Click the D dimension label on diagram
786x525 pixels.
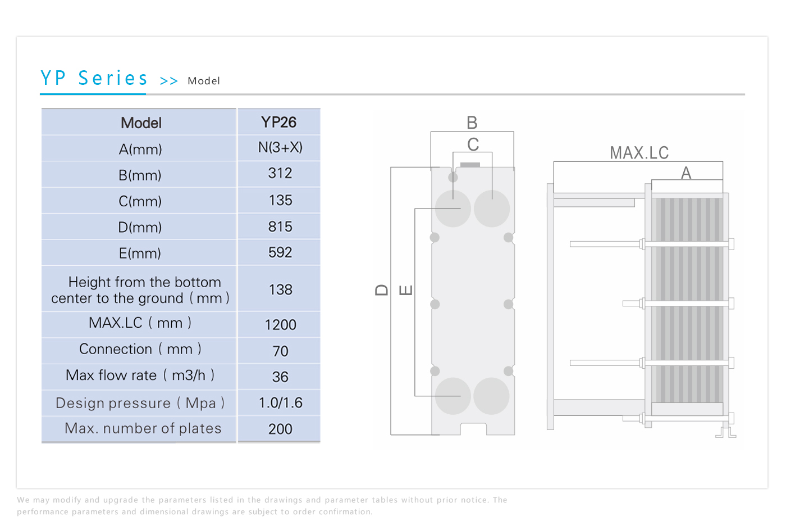[382, 290]
